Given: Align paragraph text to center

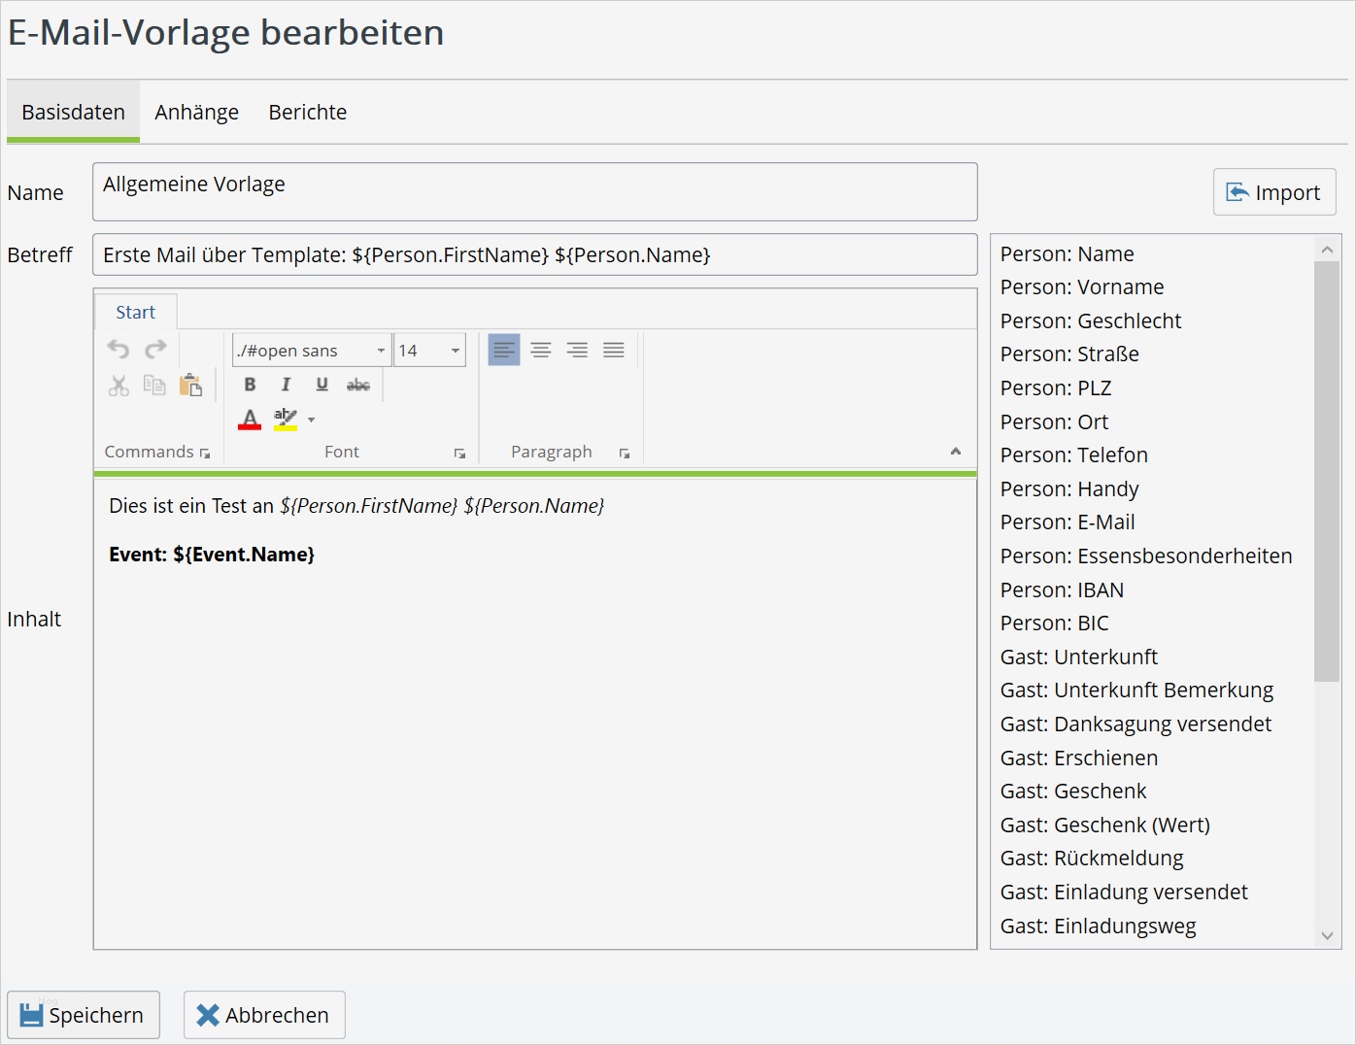Looking at the screenshot, I should tap(541, 351).
